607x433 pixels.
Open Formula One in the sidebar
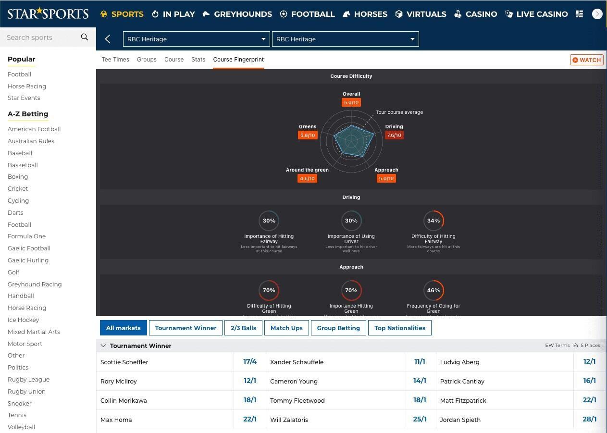pos(26,236)
